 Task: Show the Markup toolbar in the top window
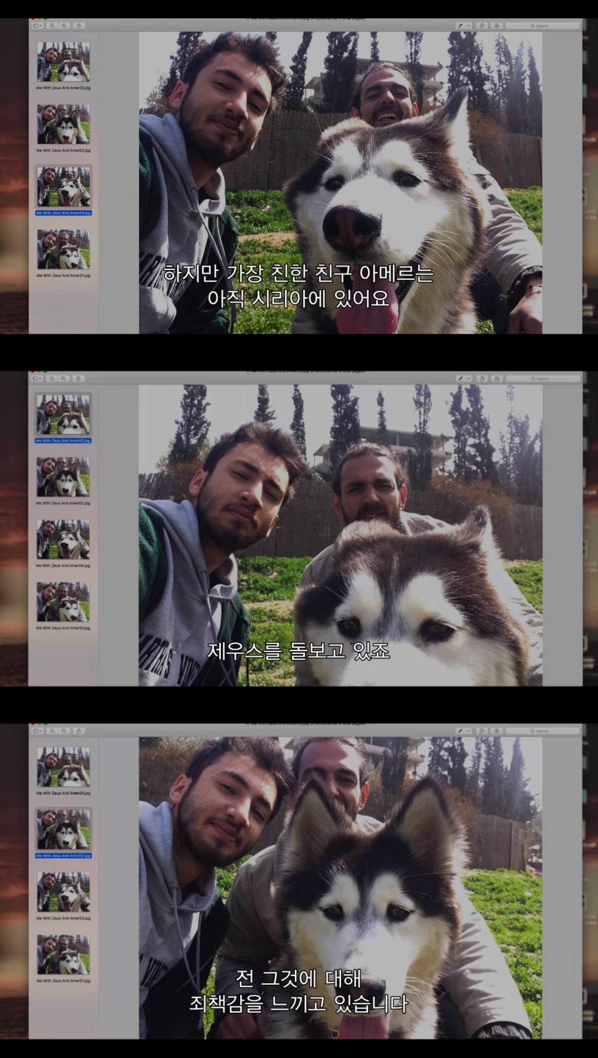click(x=496, y=25)
